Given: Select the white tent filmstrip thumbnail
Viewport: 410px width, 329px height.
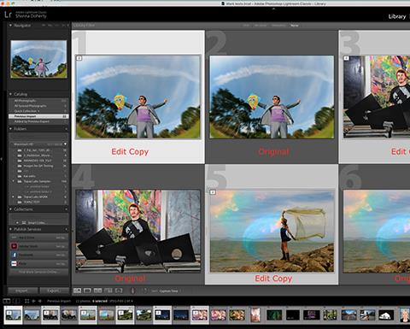Looking at the screenshot, I should tap(386, 315).
